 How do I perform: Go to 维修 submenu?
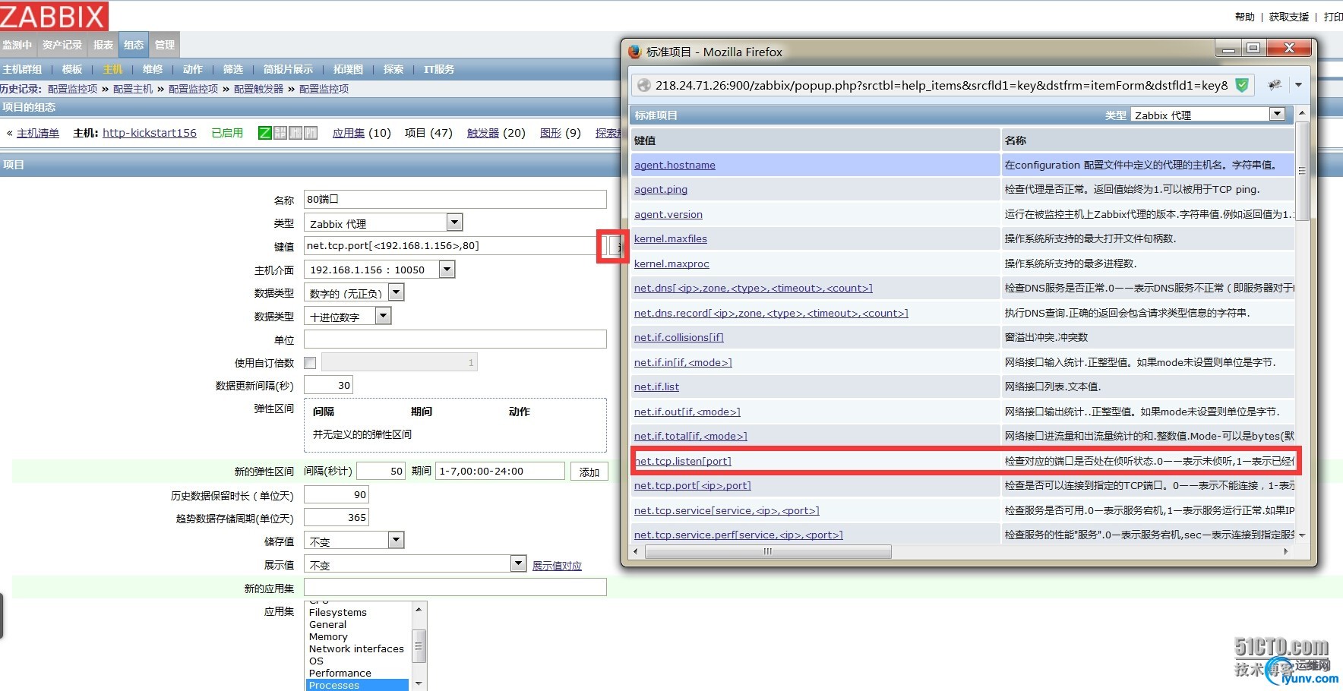pyautogui.click(x=153, y=69)
